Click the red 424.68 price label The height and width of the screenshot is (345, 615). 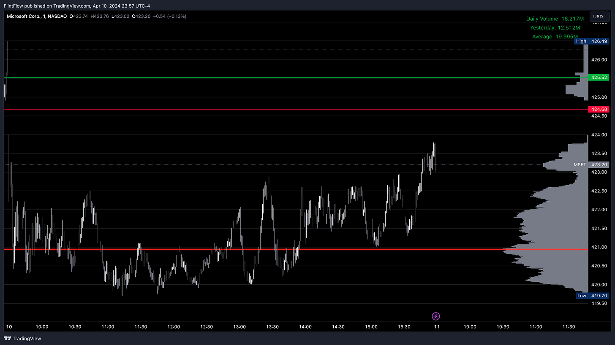pos(599,109)
